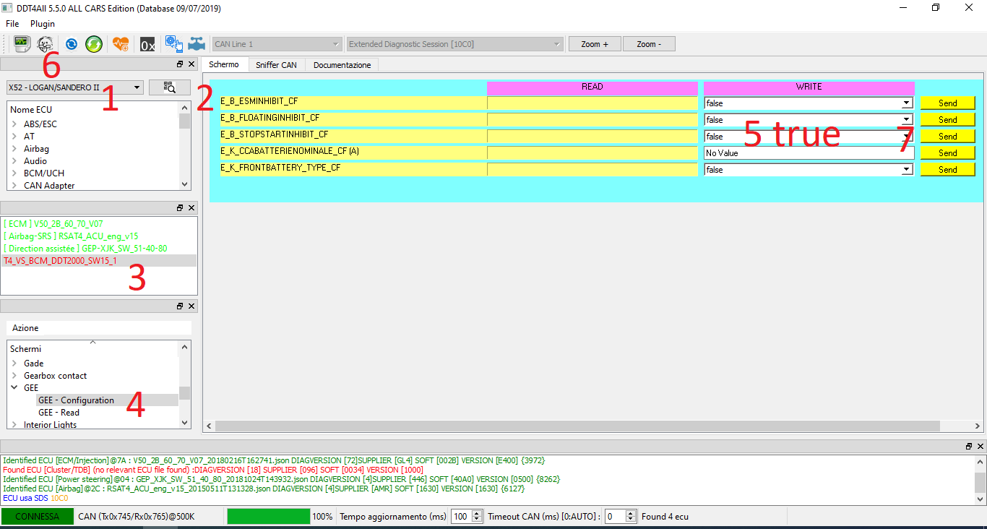Select GEE - Read in the screens tree
Screen dimensions: 987x529
point(59,413)
